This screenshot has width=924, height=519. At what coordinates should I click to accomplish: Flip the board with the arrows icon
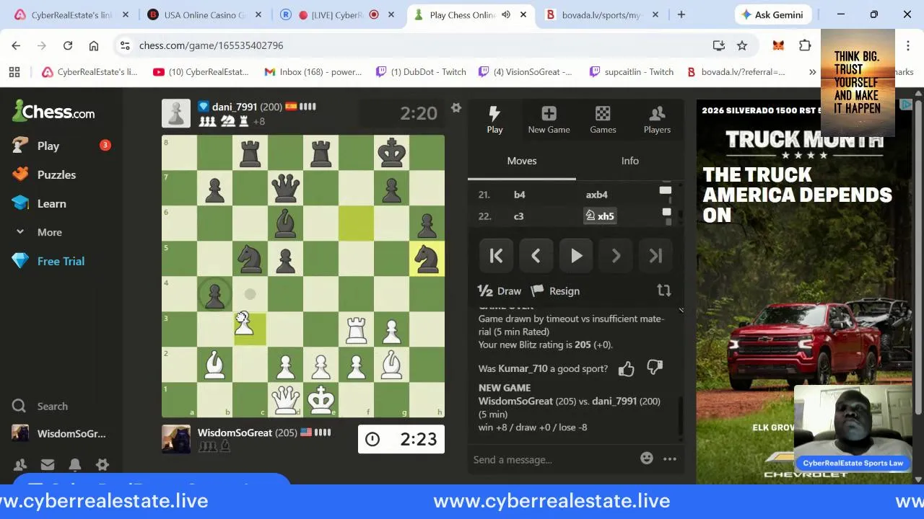click(x=663, y=290)
